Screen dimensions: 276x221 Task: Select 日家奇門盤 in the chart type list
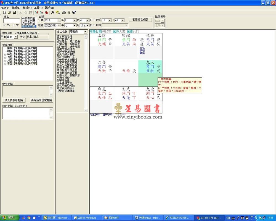(28, 21)
